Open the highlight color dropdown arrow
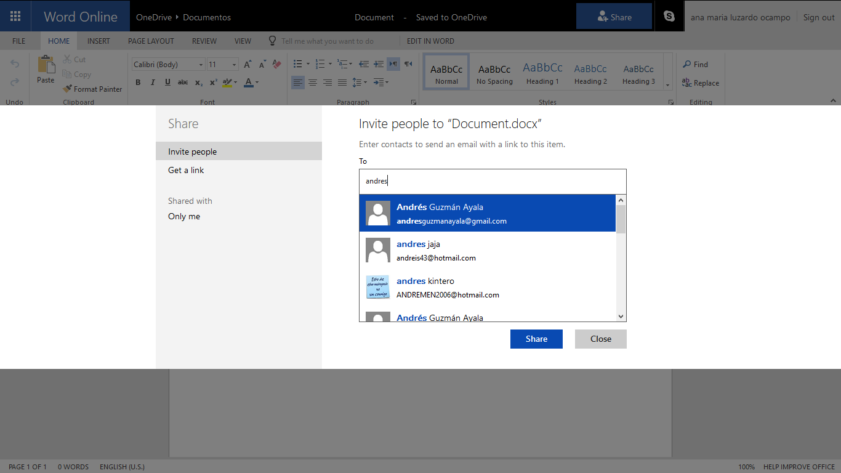The width and height of the screenshot is (841, 473). (x=236, y=83)
